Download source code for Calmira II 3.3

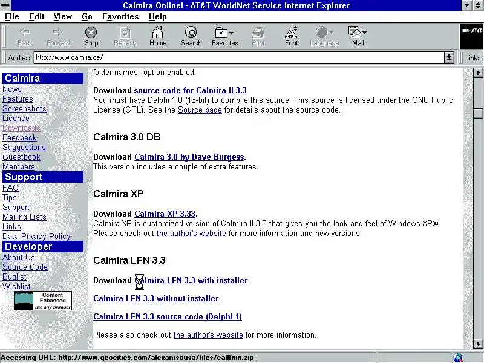[190, 90]
